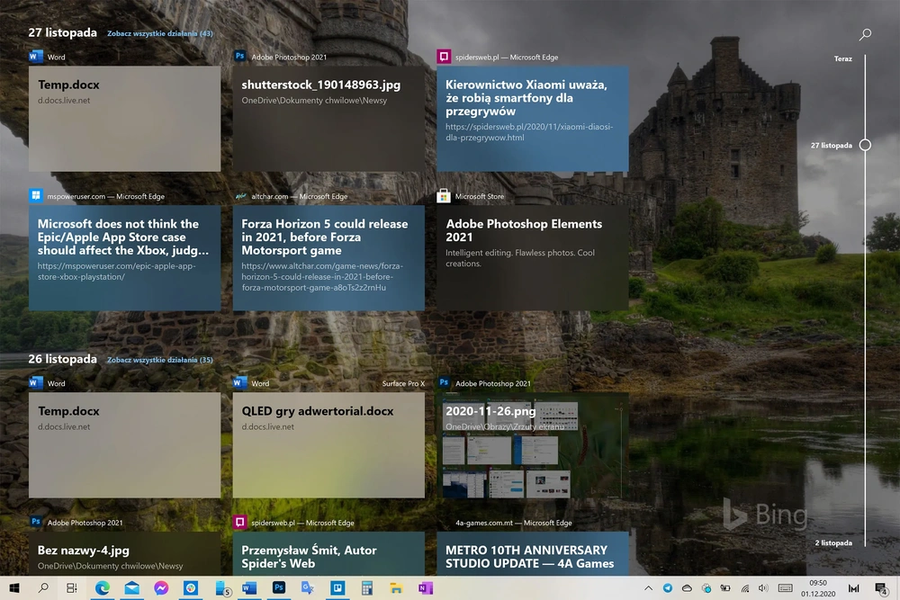The width and height of the screenshot is (900, 600).
Task: Open the Kierownictwo Xiaomi article card
Action: pos(533,119)
